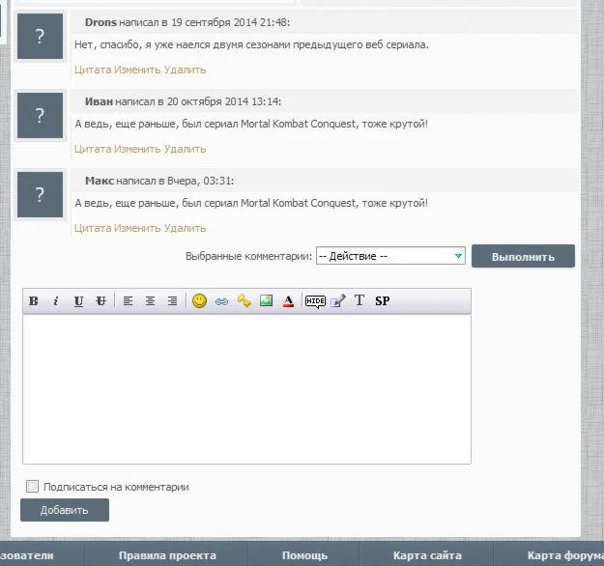
Task: Open Помощь footer menu item
Action: [304, 555]
